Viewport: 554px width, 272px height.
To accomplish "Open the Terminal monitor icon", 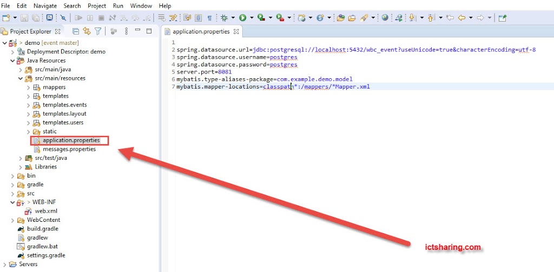I will point(49,18).
